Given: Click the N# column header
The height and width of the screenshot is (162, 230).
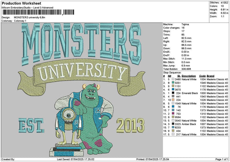Looking at the screenshot, I should coord(169,76).
